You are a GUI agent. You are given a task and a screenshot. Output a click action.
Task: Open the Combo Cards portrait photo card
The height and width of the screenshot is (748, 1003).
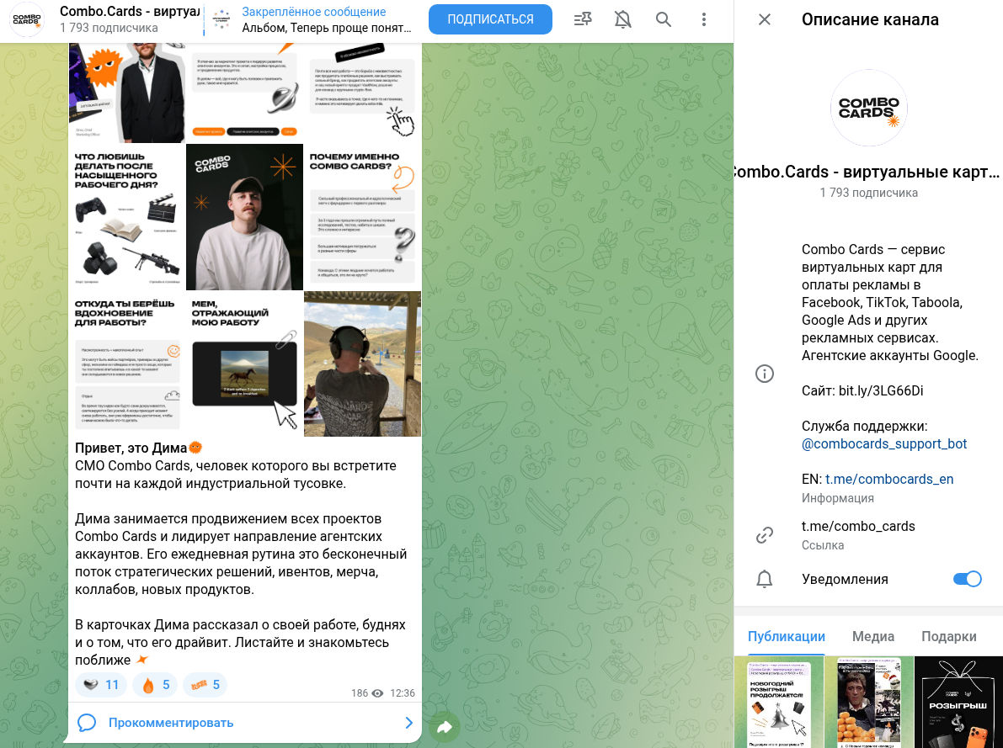pos(244,217)
